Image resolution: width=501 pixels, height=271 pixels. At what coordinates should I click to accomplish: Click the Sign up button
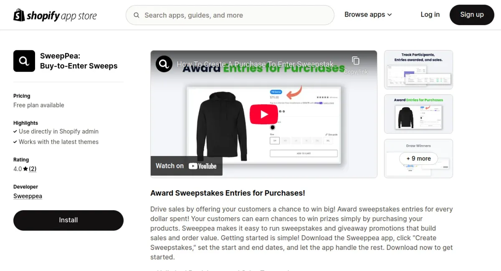[472, 15]
